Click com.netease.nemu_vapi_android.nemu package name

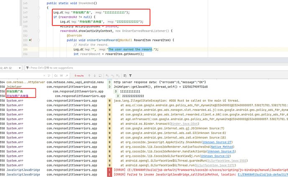75,82
